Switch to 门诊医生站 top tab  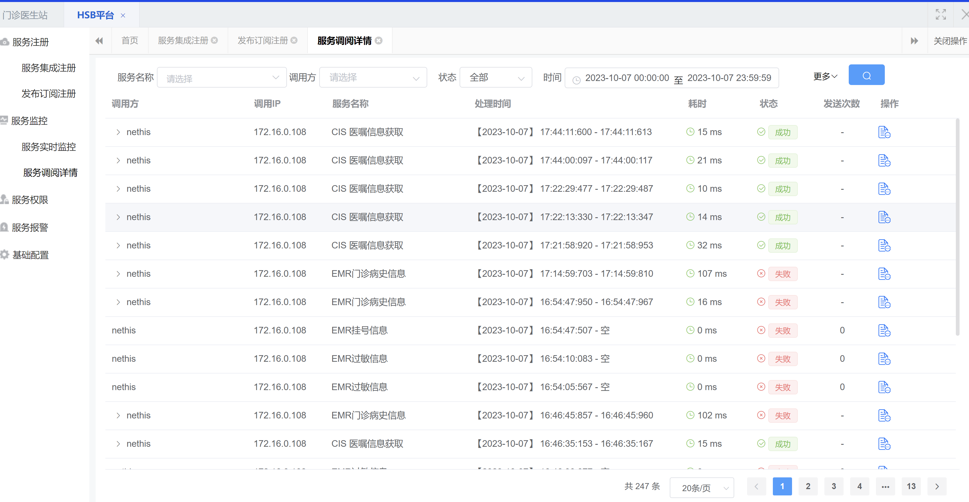pos(25,15)
